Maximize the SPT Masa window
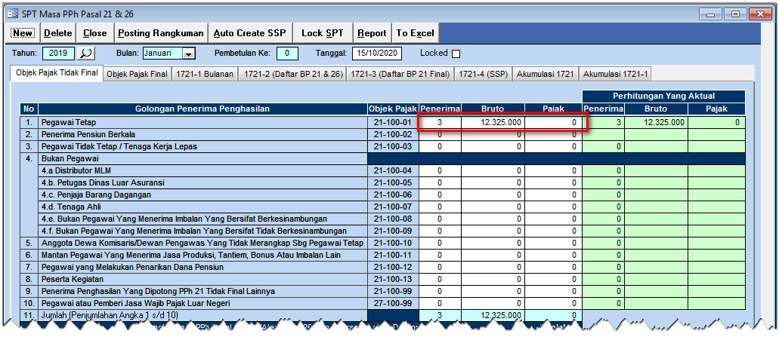This screenshot has height=337, width=779. [734, 13]
